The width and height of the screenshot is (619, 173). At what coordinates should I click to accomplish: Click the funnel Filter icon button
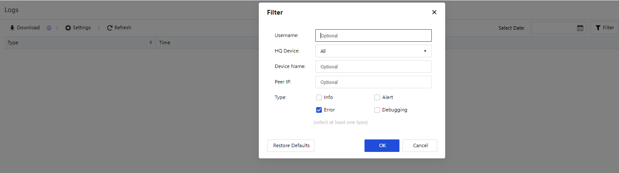click(x=598, y=28)
